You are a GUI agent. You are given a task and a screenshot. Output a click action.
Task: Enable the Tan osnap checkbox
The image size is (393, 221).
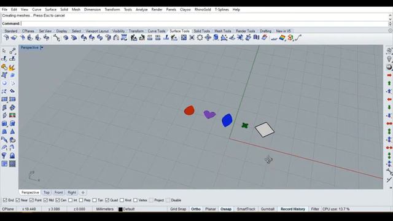94,200
